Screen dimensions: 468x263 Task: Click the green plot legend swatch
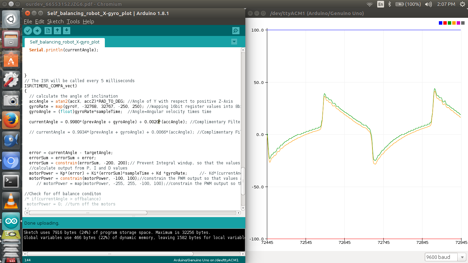[x=449, y=23]
